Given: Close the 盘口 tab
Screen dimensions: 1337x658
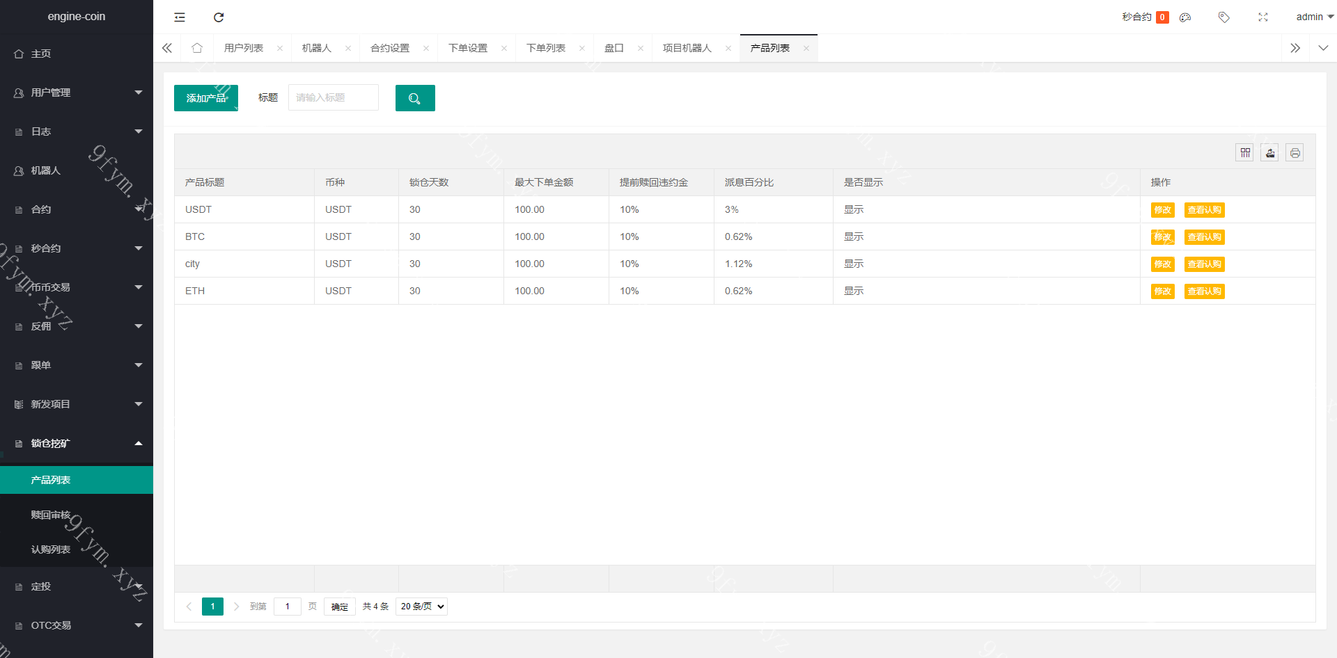Looking at the screenshot, I should coord(641,48).
